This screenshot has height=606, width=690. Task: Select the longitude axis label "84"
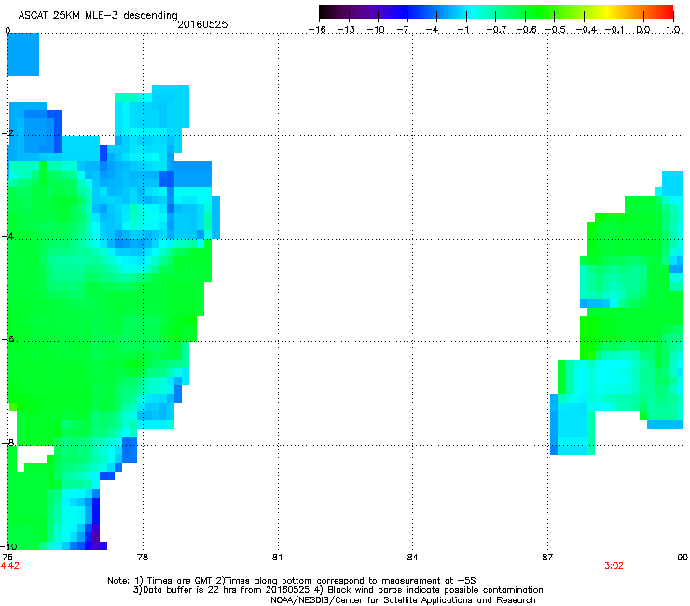coord(412,558)
